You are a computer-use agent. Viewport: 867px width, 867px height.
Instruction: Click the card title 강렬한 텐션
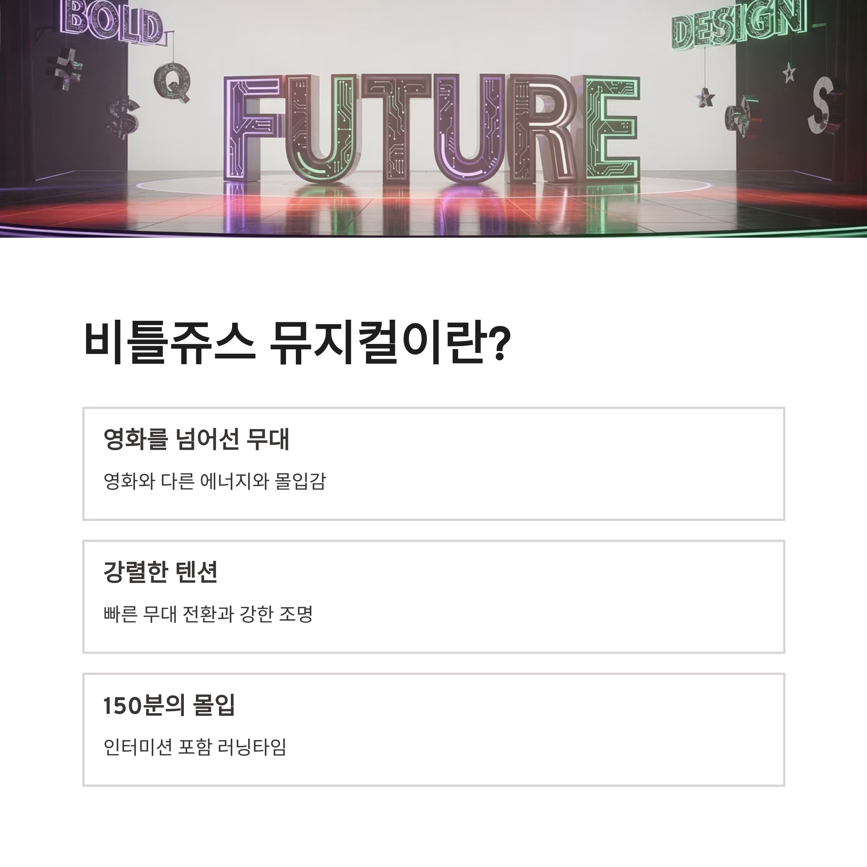coord(160,572)
